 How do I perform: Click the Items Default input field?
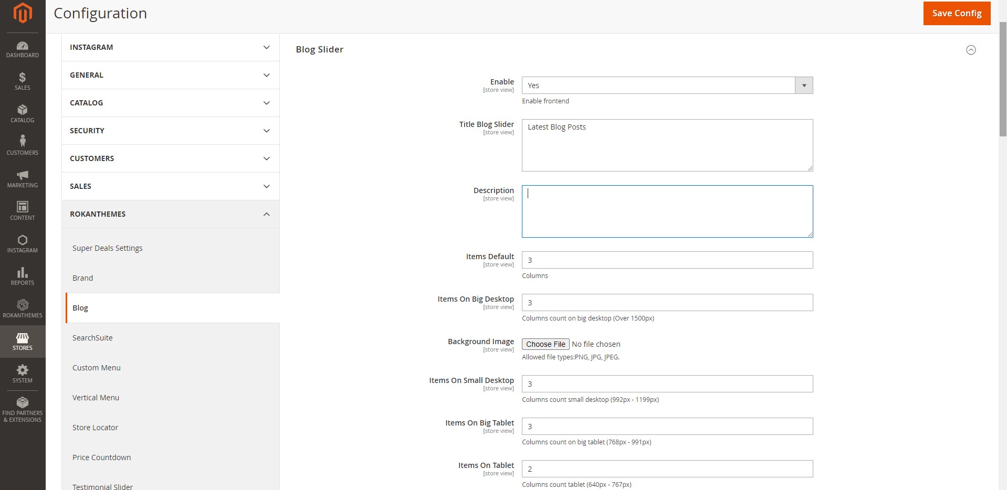point(667,260)
